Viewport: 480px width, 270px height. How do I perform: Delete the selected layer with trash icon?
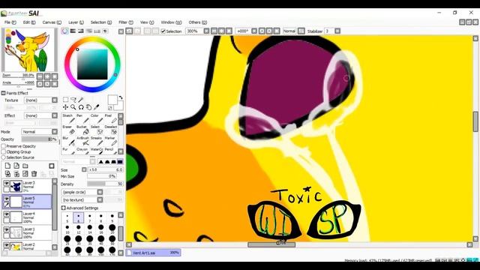34,174
